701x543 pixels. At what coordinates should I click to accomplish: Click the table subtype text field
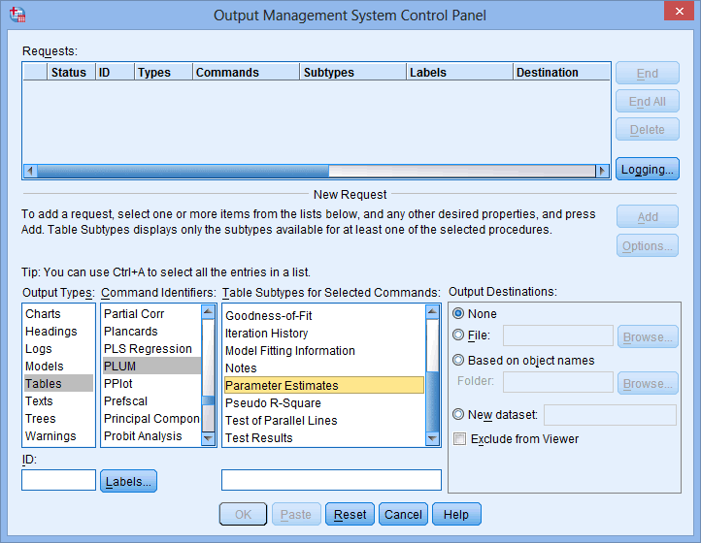(331, 480)
